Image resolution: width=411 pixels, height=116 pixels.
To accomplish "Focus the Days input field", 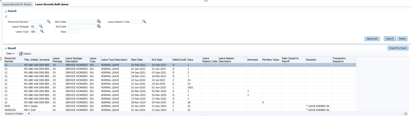I will click(74, 32).
